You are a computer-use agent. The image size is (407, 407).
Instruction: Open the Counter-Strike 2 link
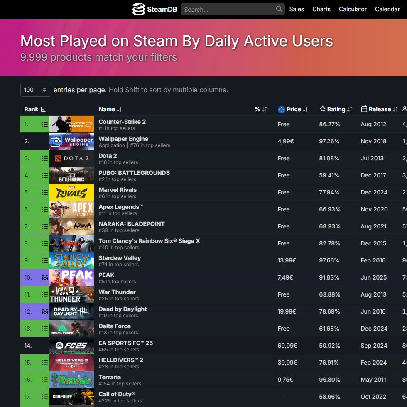[x=122, y=122]
